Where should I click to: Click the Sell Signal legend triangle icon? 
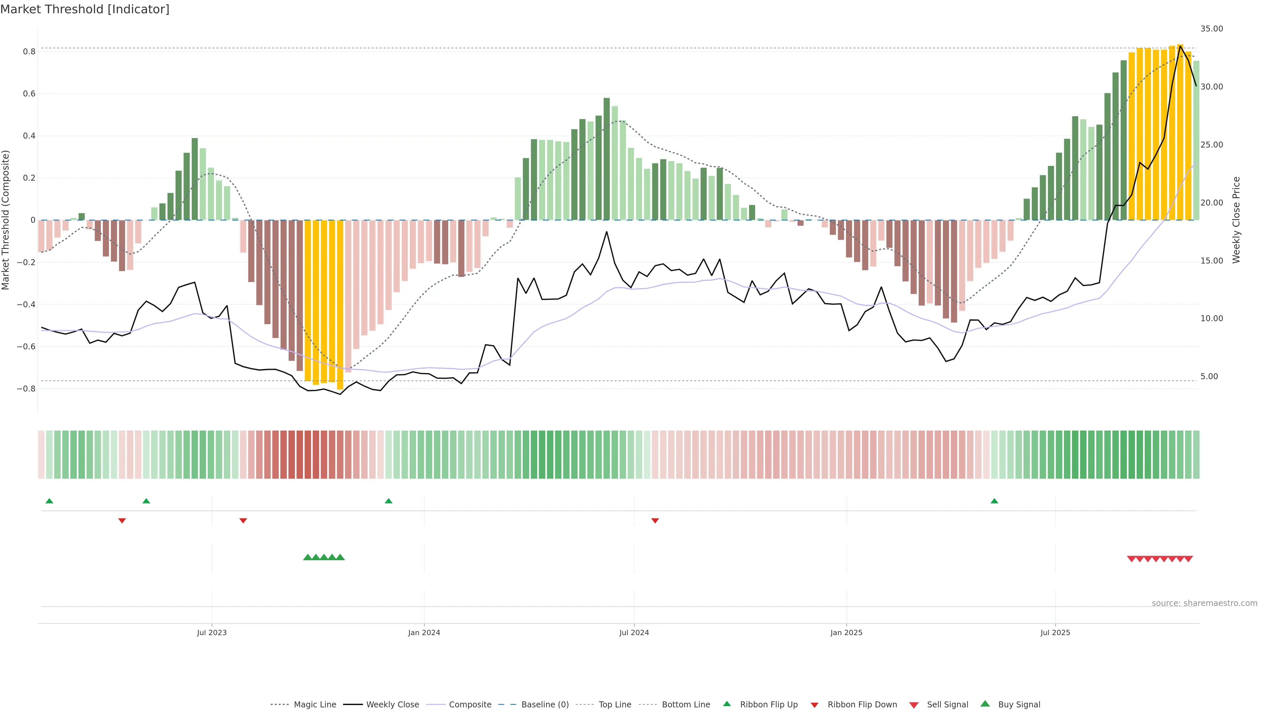[913, 705]
